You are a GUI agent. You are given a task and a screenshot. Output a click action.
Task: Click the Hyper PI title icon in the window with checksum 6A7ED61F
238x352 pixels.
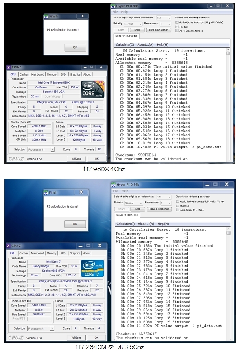(113, 185)
